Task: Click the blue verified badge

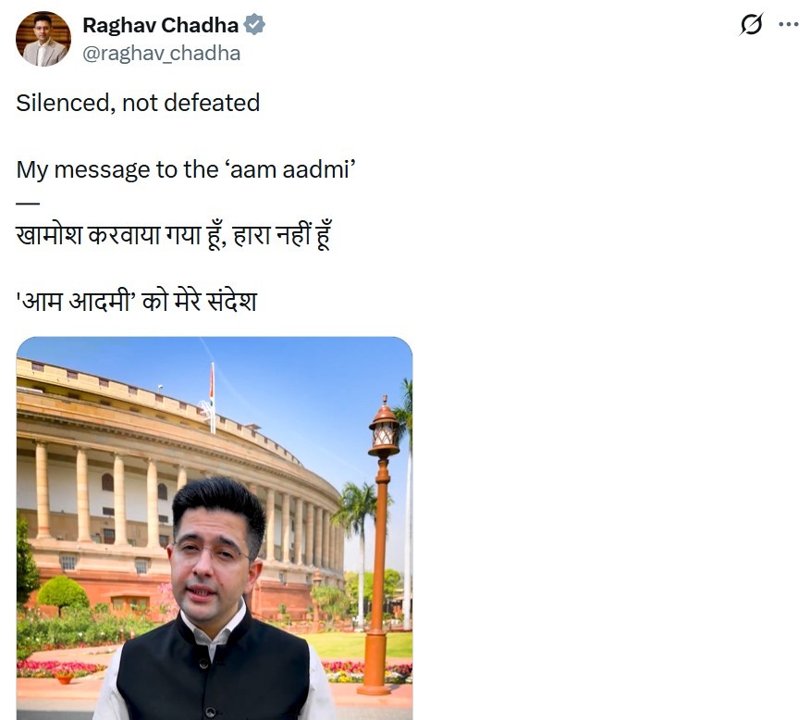Action: tap(254, 25)
